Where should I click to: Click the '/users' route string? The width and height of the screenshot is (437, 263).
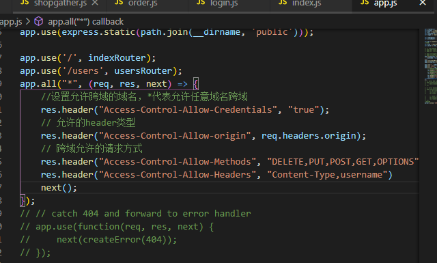83,71
